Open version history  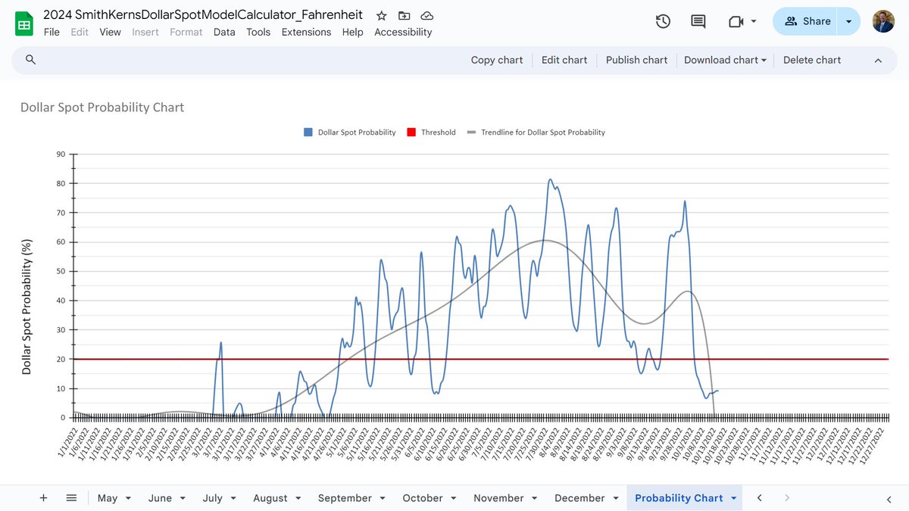click(663, 22)
